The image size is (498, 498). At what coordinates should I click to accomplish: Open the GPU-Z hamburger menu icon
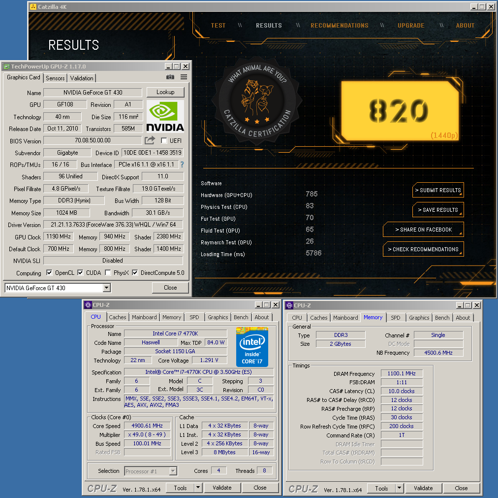(184, 77)
